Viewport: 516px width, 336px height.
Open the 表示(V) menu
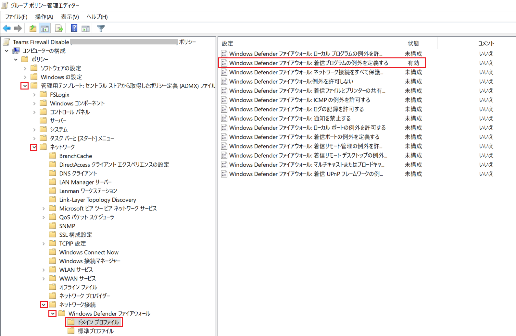(70, 17)
